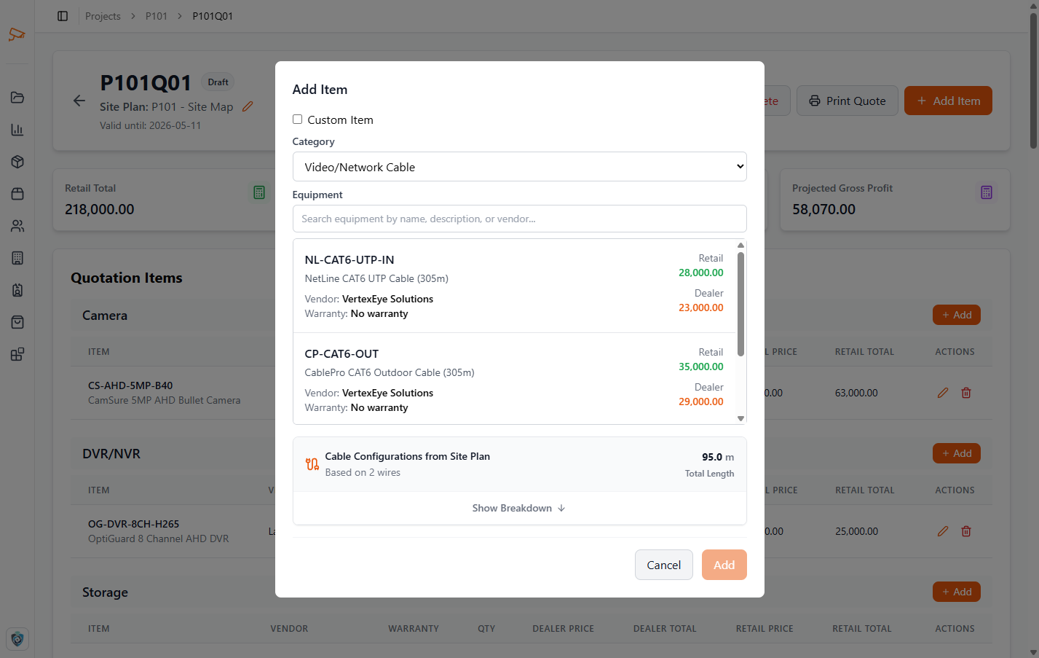Expand Show Breakdown for cable configurations
The width and height of the screenshot is (1039, 658).
pos(519,508)
